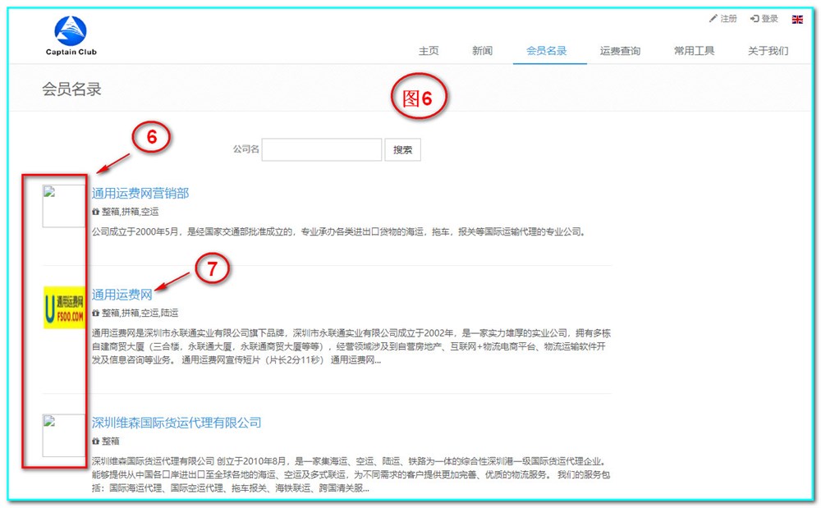This screenshot has width=821, height=508.
Task: Select the 会员名录 navigation tab
Action: 546,51
